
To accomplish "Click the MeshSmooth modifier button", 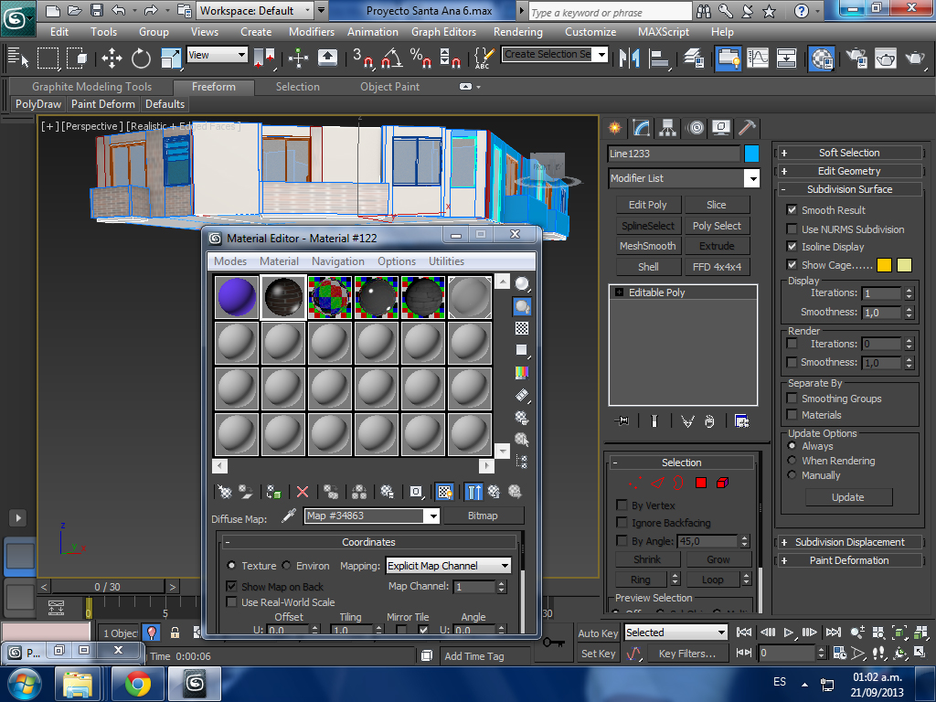I will pos(648,246).
